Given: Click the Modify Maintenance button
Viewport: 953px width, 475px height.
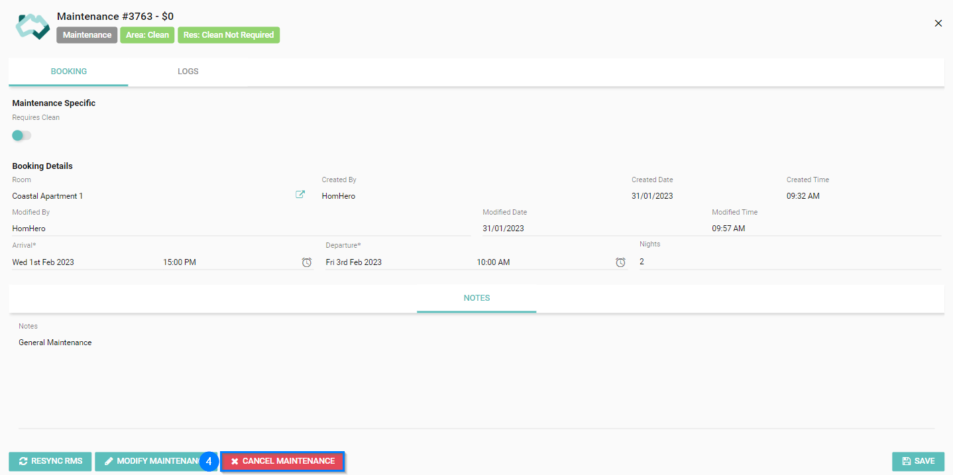Looking at the screenshot, I should coord(149,462).
